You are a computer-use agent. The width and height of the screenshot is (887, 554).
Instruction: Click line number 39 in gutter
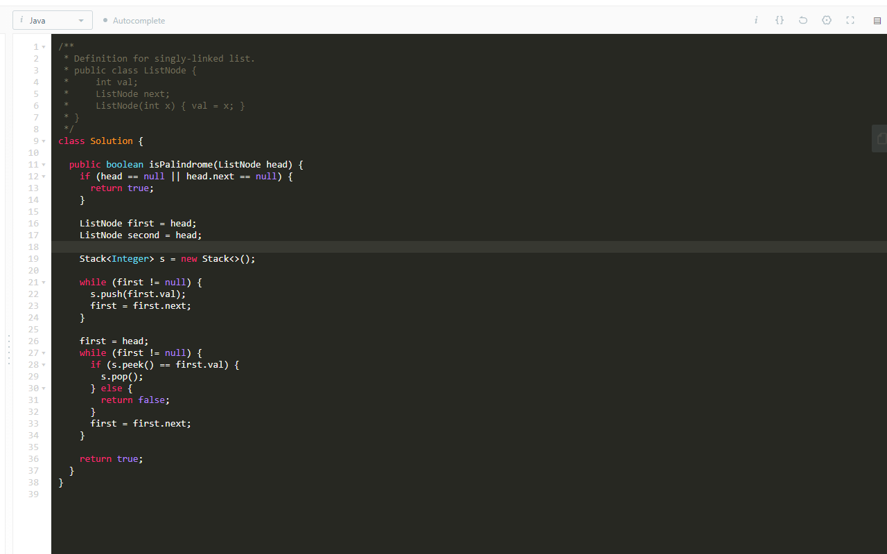tap(33, 494)
